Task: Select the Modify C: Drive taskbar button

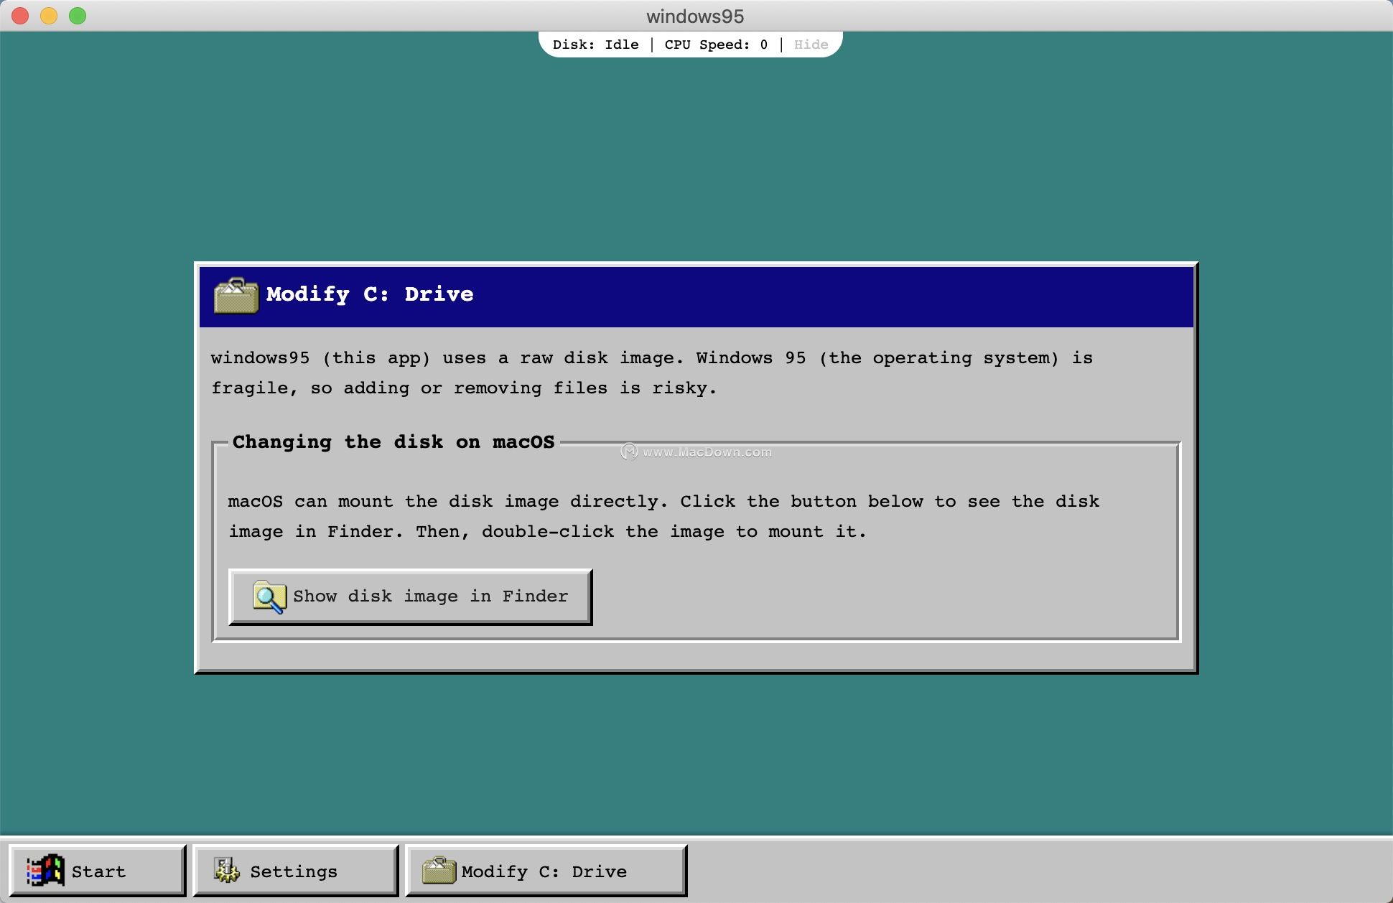Action: pyautogui.click(x=546, y=871)
